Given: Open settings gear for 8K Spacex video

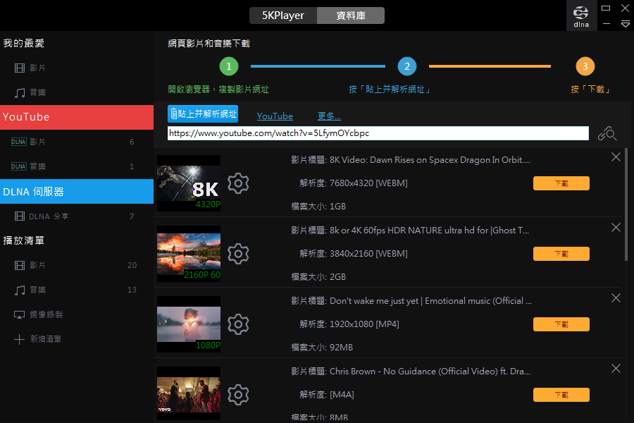Looking at the screenshot, I should 239,183.
